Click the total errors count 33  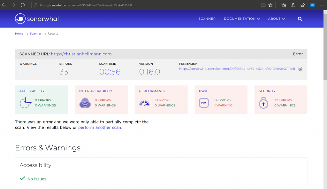coord(64,72)
